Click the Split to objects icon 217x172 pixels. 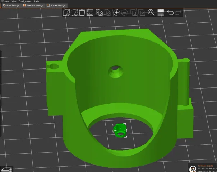coord(134,13)
